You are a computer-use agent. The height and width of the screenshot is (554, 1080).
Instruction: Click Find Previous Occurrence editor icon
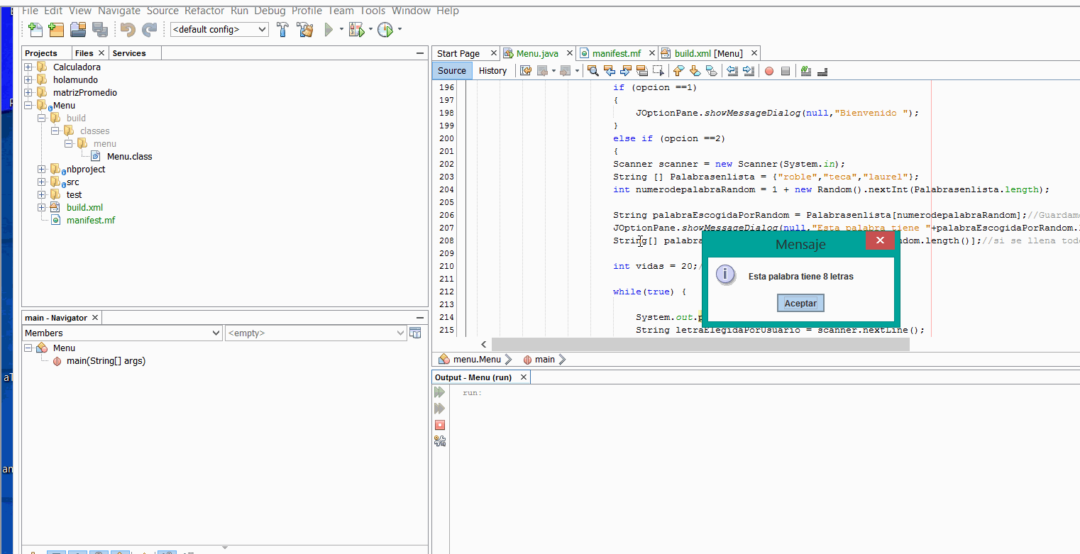[610, 71]
